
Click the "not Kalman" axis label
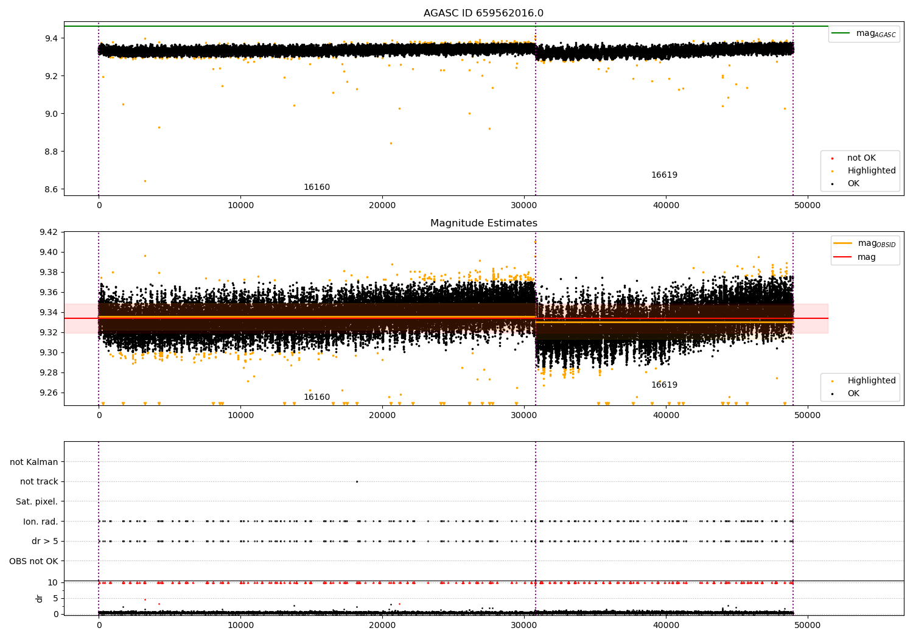pyautogui.click(x=34, y=462)
